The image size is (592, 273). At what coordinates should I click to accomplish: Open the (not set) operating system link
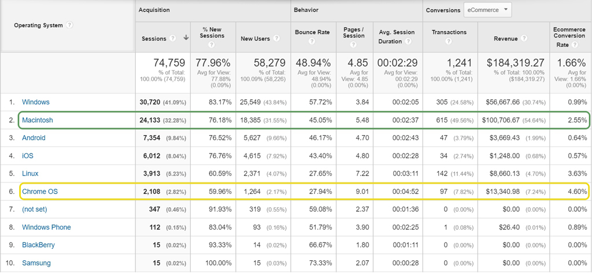pyautogui.click(x=34, y=210)
